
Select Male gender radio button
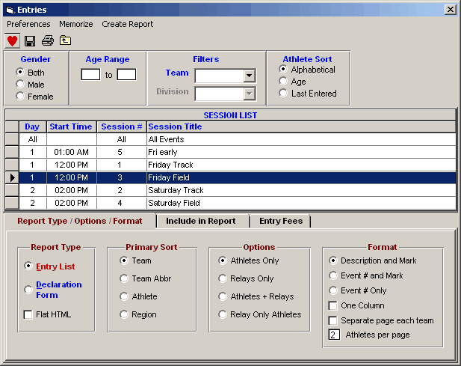[x=20, y=84]
